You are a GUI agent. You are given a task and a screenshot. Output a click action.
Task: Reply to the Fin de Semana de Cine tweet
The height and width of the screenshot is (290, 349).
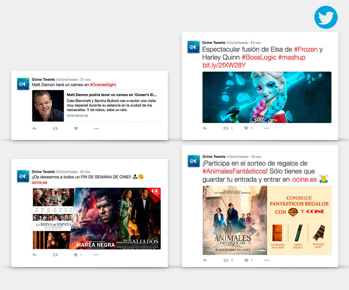(x=34, y=255)
